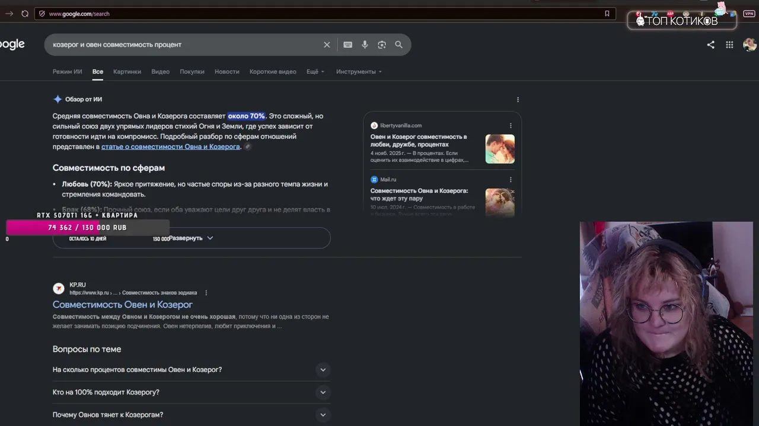
Task: Click the "Обзор от ИИ" label
Action: coord(84,99)
